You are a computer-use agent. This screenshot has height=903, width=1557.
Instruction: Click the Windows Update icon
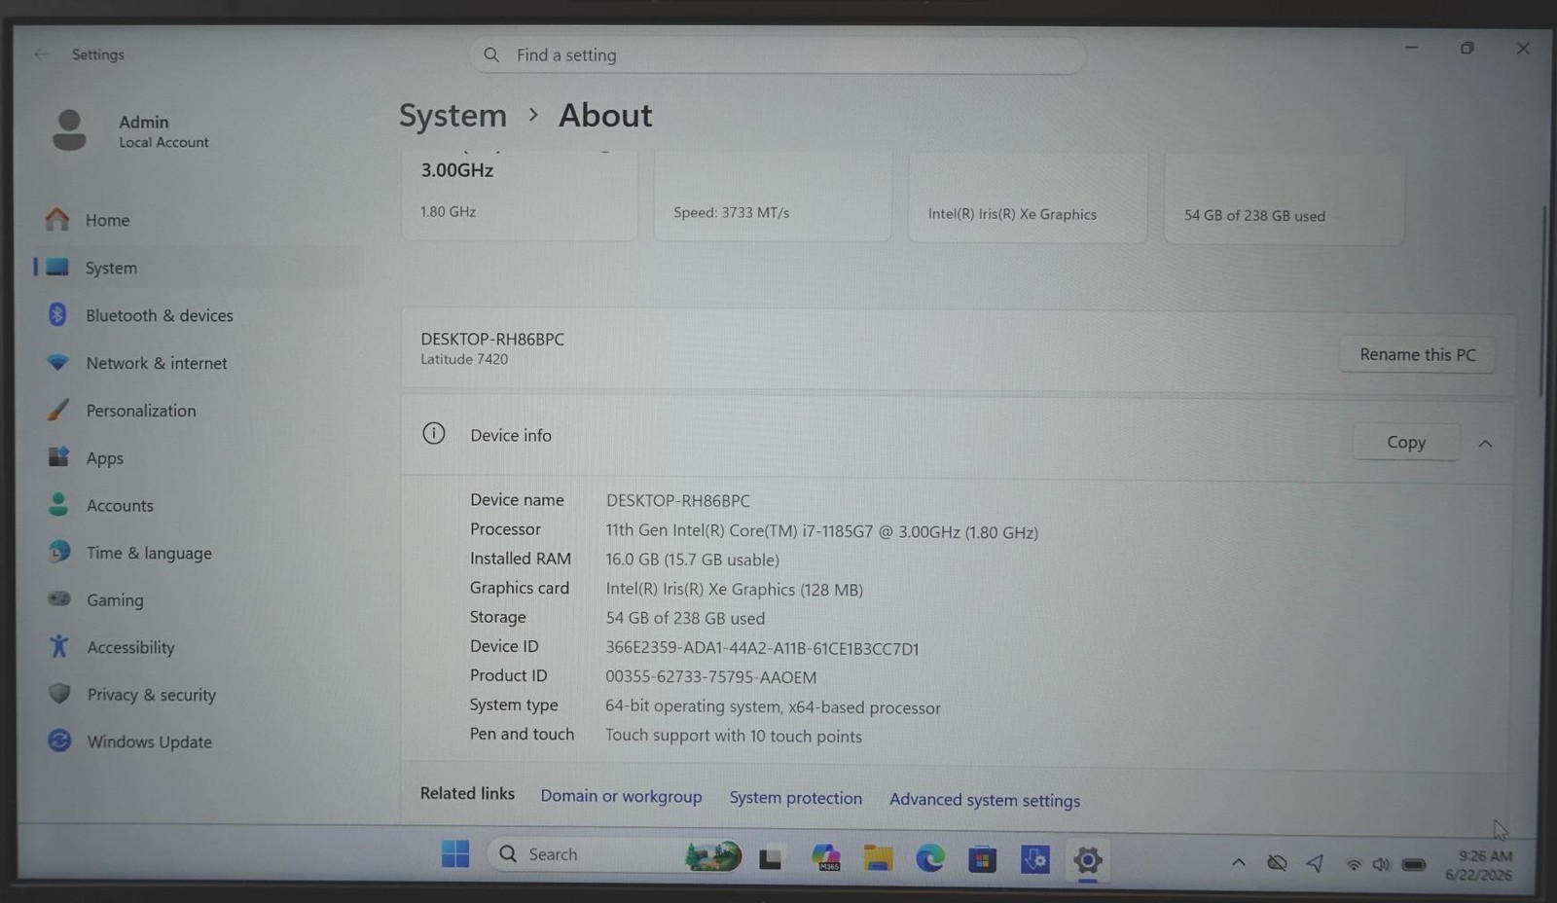coord(59,740)
